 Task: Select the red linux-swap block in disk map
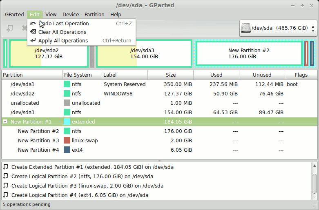tap(306, 53)
